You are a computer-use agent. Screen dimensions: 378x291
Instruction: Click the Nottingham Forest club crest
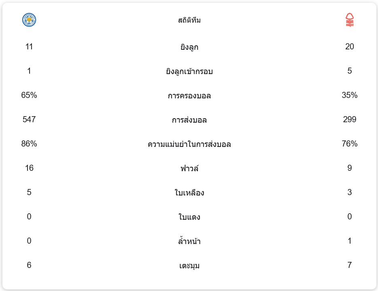(350, 20)
